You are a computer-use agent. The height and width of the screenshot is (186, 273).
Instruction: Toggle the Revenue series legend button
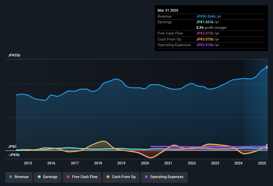[19, 177]
